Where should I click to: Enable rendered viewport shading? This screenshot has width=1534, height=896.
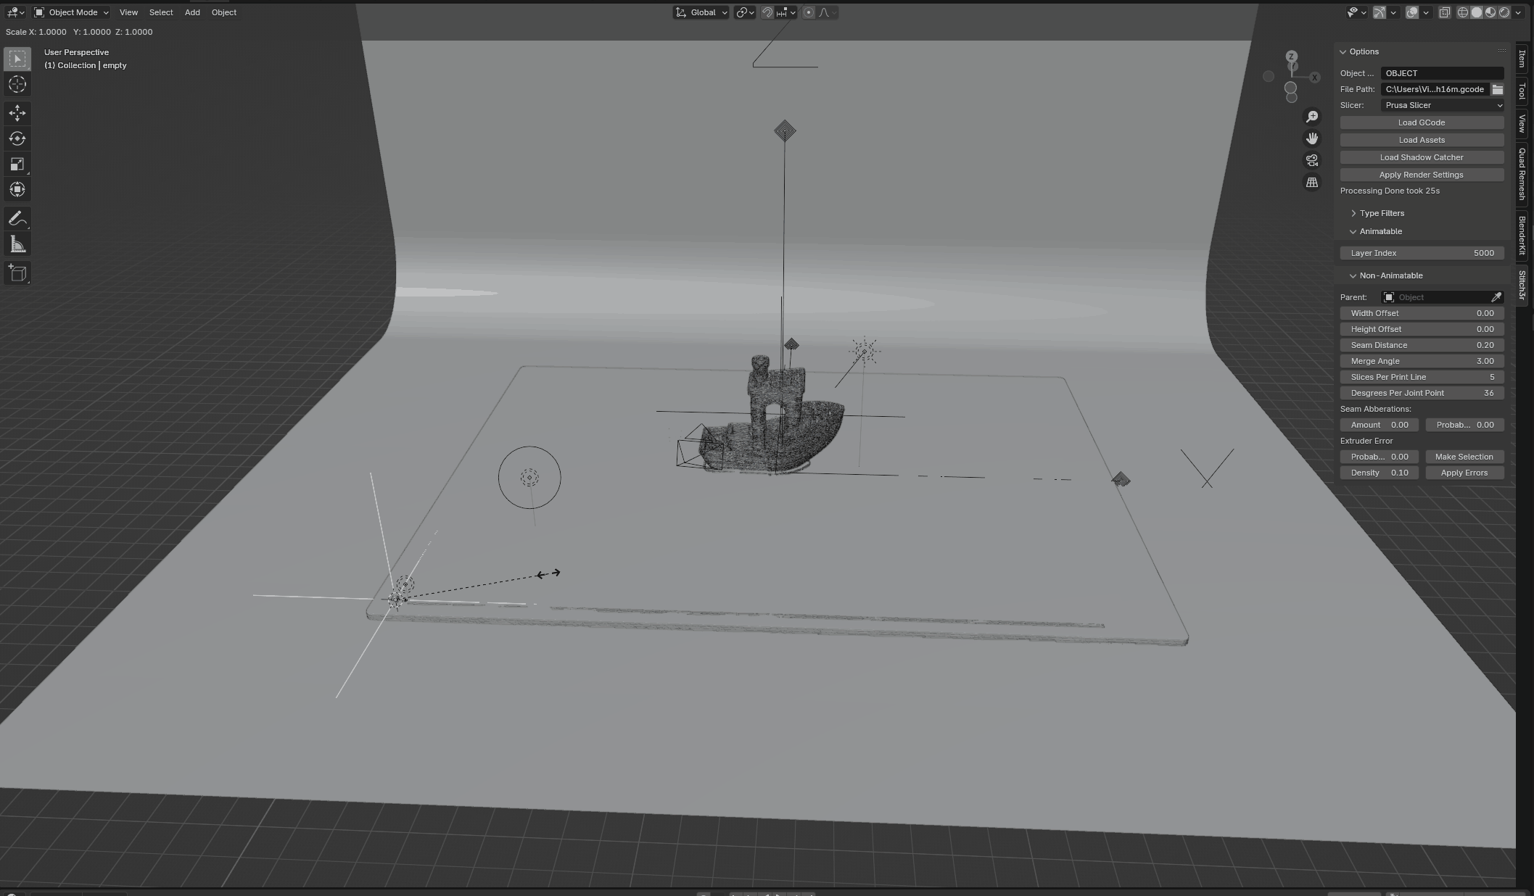click(x=1504, y=12)
